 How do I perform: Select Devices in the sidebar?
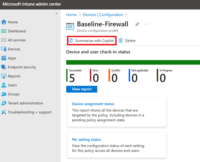coord(14,49)
